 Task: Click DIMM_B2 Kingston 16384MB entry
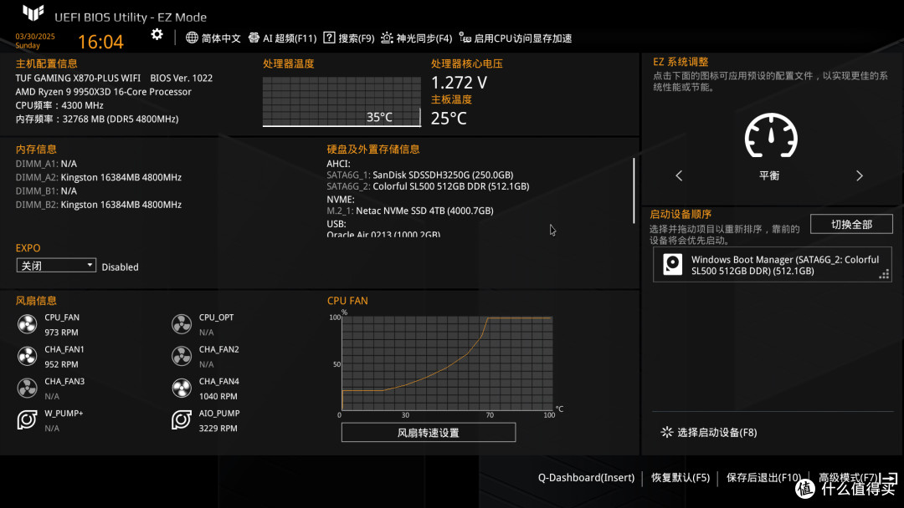[x=99, y=204]
